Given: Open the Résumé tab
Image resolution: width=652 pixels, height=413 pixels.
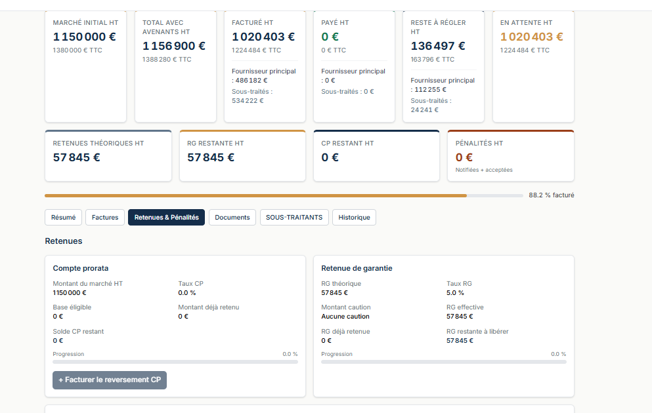Looking at the screenshot, I should coord(63,218).
